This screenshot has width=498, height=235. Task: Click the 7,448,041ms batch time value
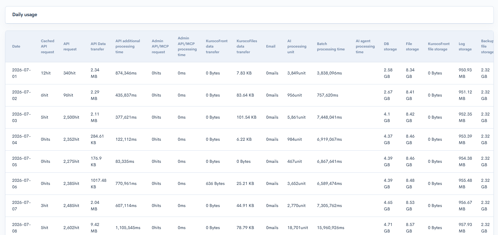pos(329,117)
